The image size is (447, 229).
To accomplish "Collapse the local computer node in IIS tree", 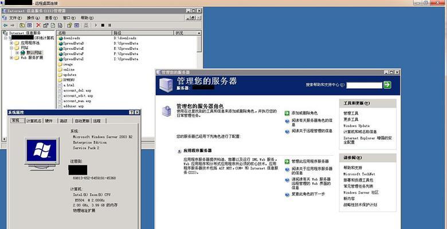I will click(6, 38).
